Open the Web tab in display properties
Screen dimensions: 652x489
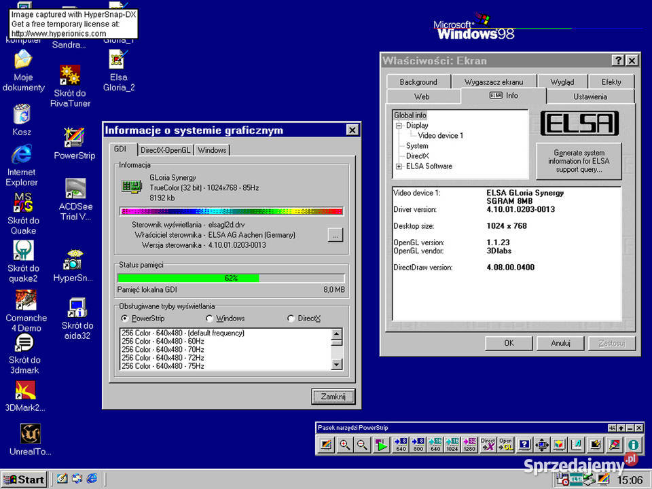point(422,96)
